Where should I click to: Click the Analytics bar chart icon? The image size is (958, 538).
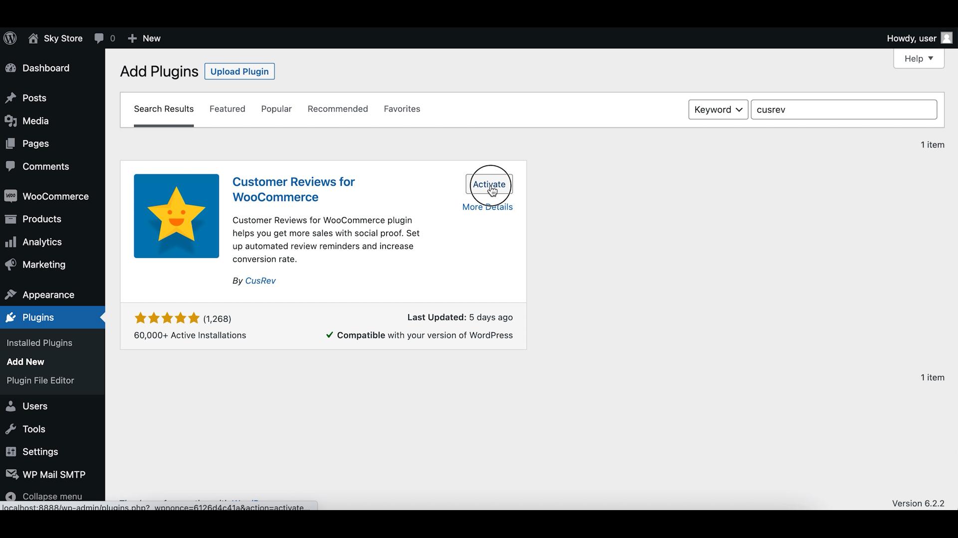pos(10,242)
